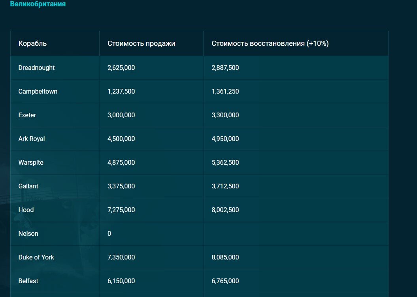Select Nelson sale price 0
Image resolution: width=417 pixels, height=297 pixels.
tap(109, 233)
